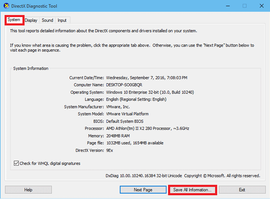Click the Help button
The image size is (270, 199).
click(x=28, y=190)
